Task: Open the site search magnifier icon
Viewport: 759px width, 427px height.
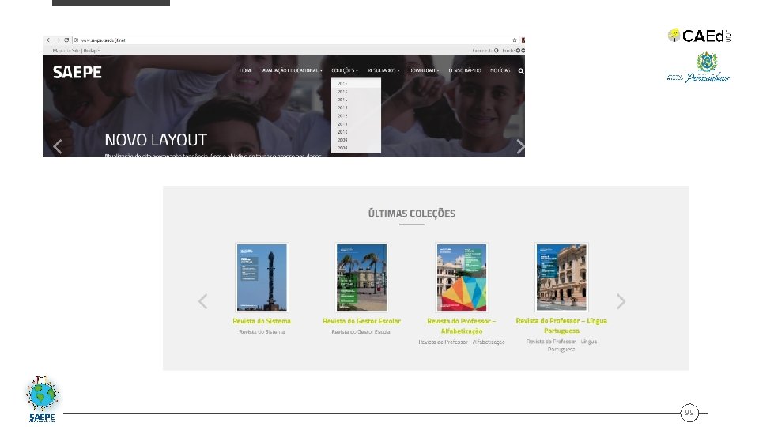Action: pos(521,70)
